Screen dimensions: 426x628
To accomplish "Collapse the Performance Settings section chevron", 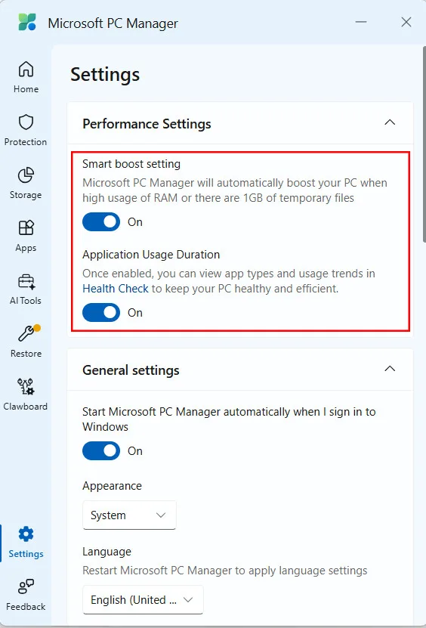I will point(390,122).
